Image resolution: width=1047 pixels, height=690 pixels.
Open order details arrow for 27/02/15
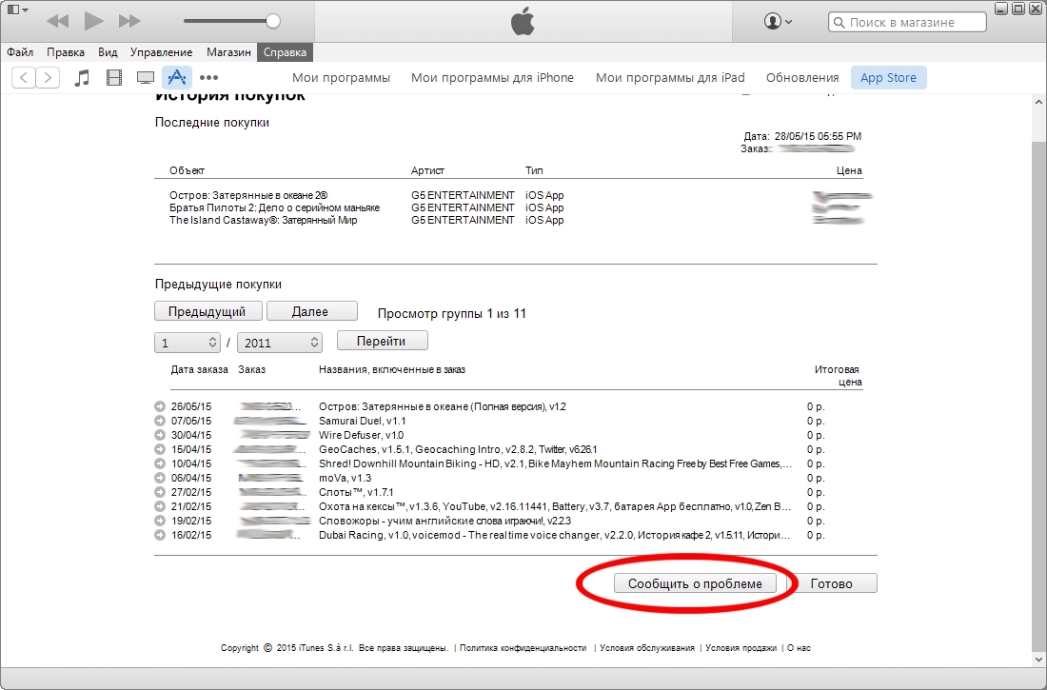(160, 492)
